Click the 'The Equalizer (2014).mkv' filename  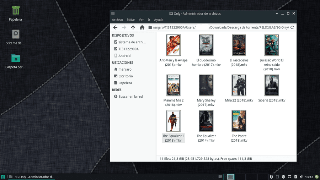pyautogui.click(x=206, y=138)
